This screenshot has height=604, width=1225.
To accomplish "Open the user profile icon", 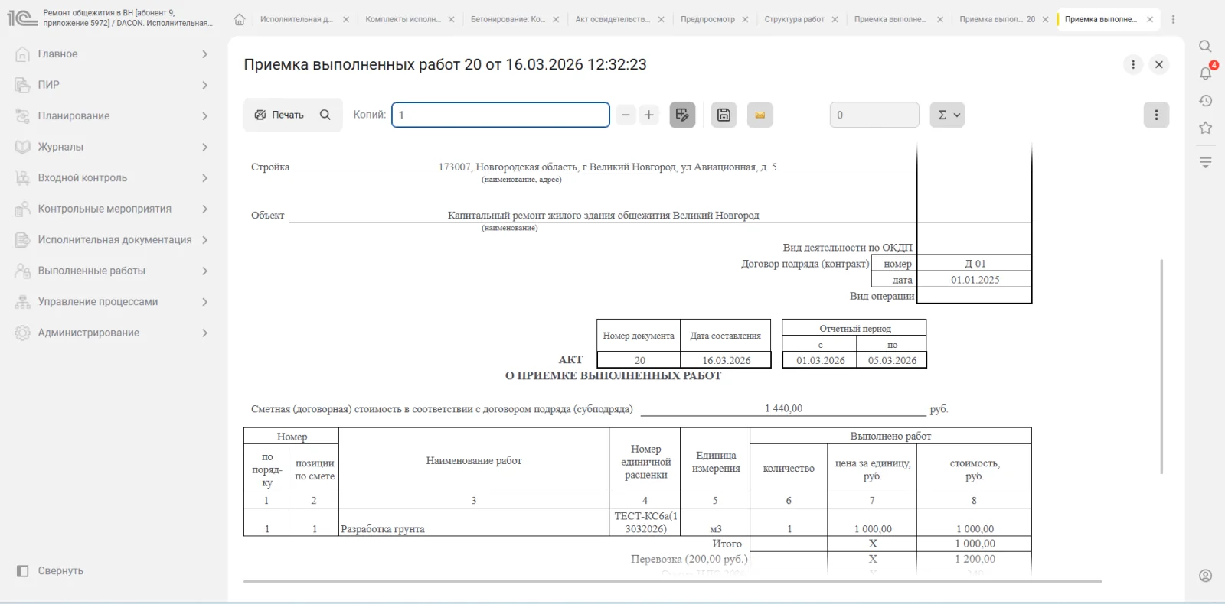I will click(1205, 576).
